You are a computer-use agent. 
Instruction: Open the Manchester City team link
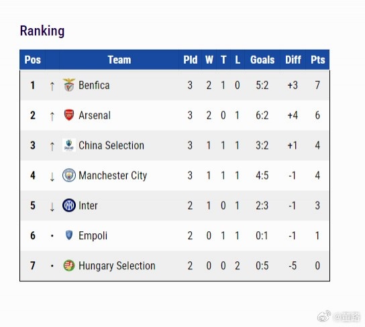113,176
